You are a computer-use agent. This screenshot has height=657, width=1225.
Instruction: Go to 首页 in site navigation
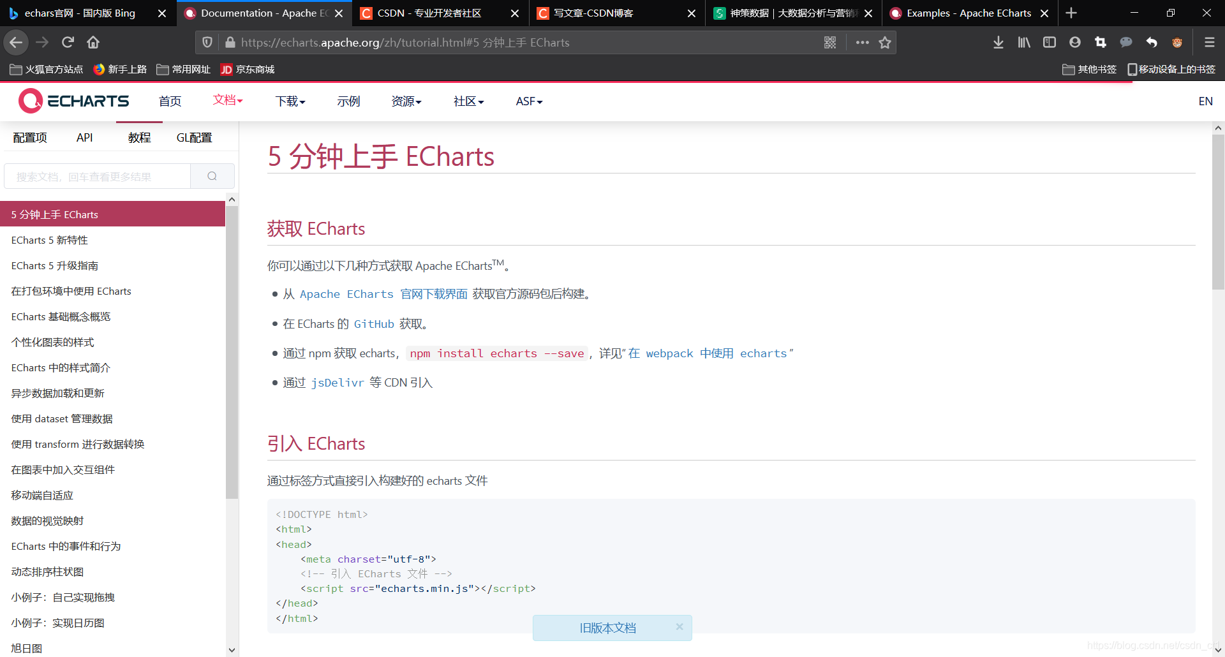click(170, 101)
